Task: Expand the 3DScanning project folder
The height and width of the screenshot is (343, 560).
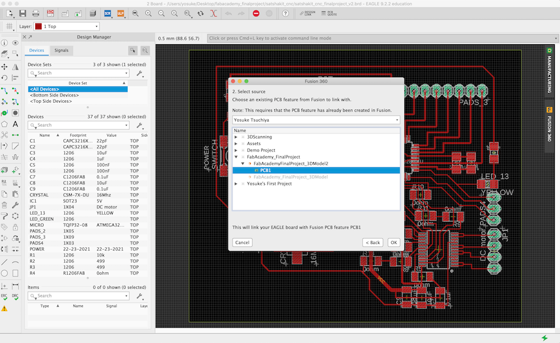Action: pos(236,137)
